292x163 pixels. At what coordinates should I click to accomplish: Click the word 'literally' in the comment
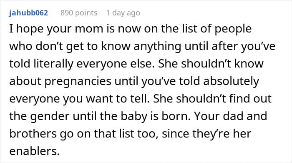click(53, 64)
